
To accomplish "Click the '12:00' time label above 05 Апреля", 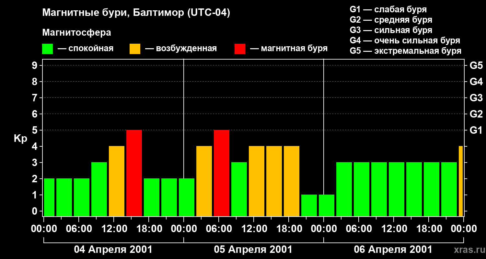I will 254,229.
